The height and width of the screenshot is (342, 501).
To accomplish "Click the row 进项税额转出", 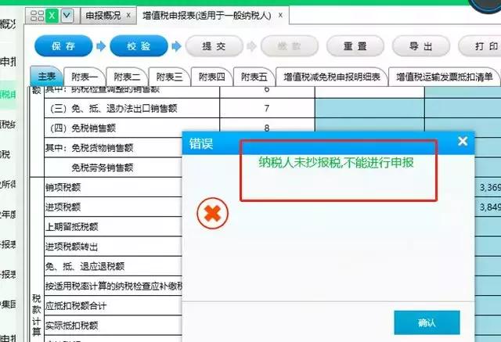I will click(113, 247).
